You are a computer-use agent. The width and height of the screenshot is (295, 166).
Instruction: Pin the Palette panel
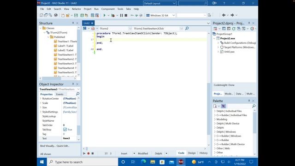[249, 101]
